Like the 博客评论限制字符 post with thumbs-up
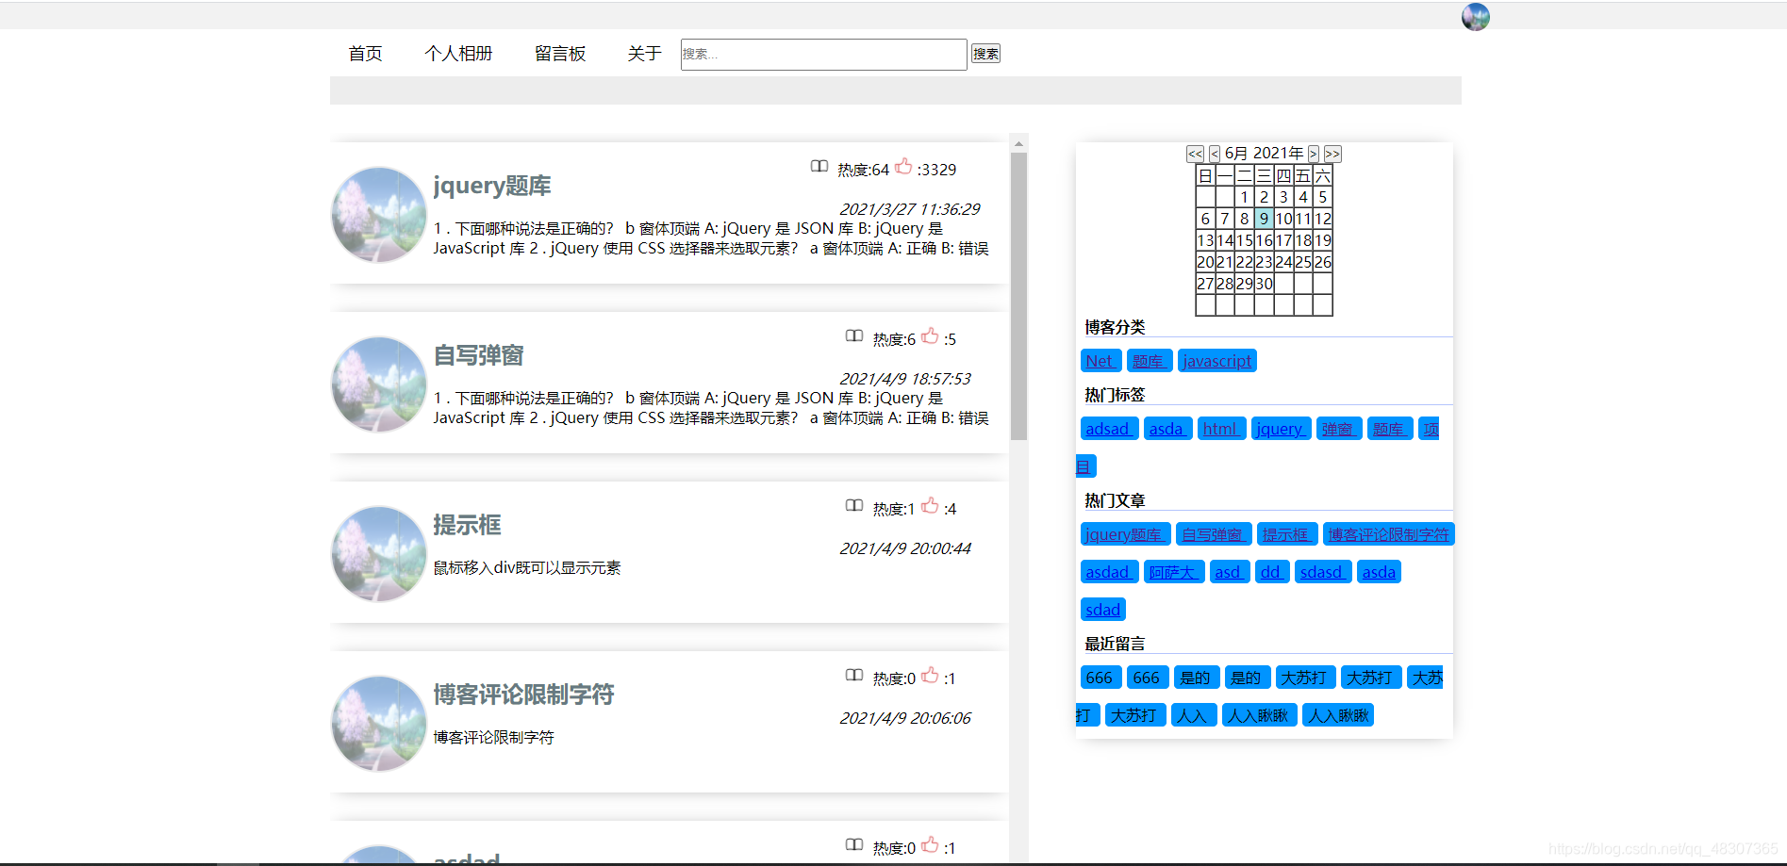The image size is (1787, 866). pyautogui.click(x=930, y=676)
